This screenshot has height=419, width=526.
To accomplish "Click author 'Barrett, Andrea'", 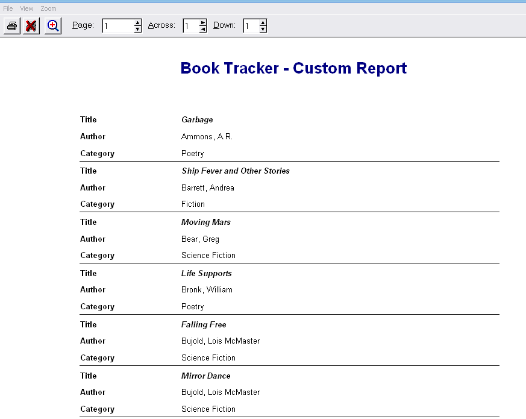I will (208, 187).
